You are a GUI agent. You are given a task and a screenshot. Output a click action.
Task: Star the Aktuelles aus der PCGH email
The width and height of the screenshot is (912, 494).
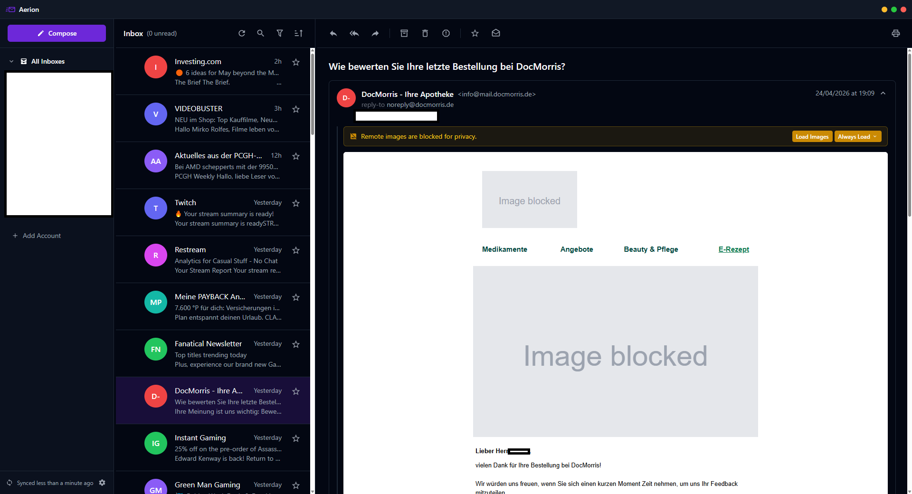(296, 156)
